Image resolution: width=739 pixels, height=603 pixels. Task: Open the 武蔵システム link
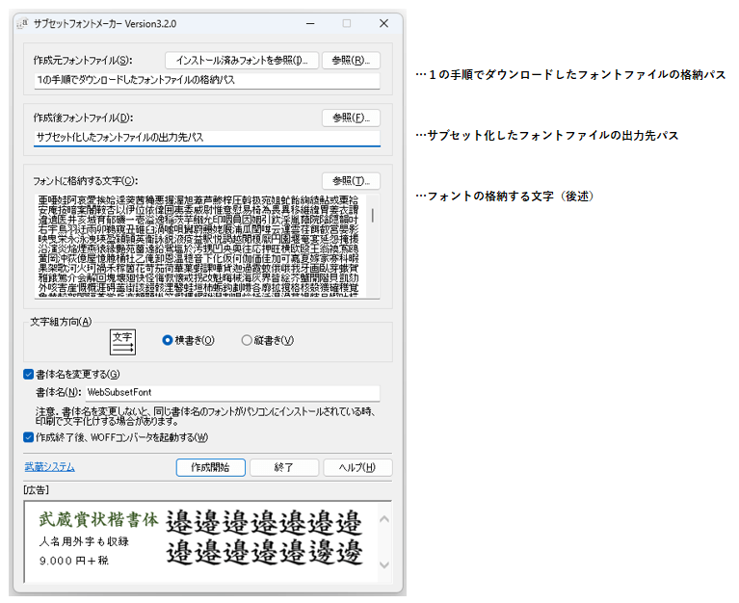49,467
